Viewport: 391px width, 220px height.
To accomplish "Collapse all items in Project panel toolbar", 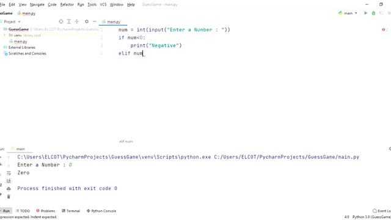I will click(x=77, y=21).
